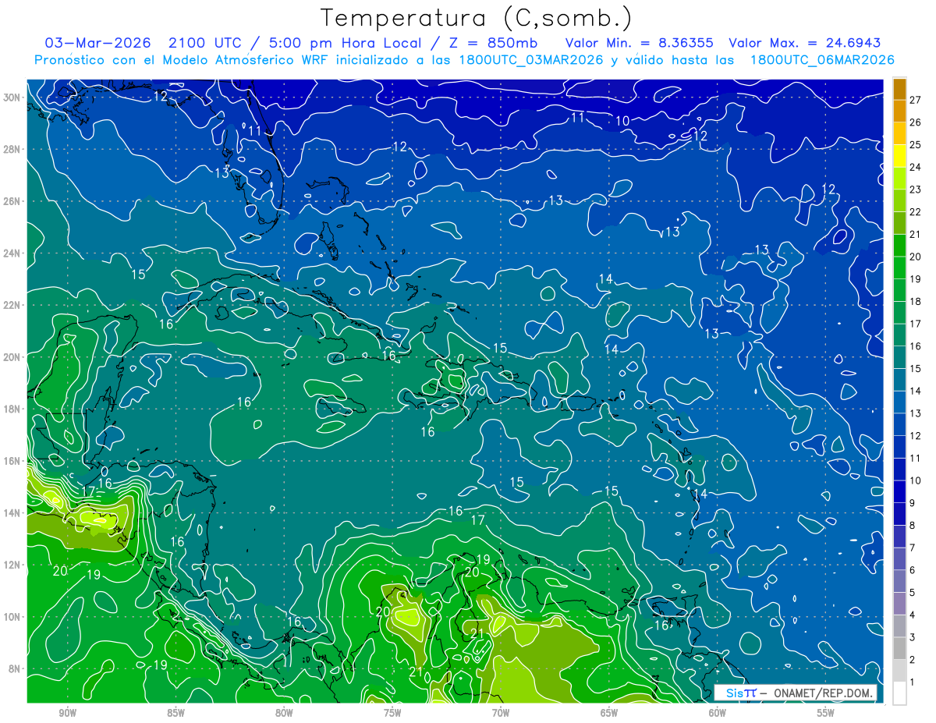
Task: Click the color scale label "24"
Action: point(915,167)
